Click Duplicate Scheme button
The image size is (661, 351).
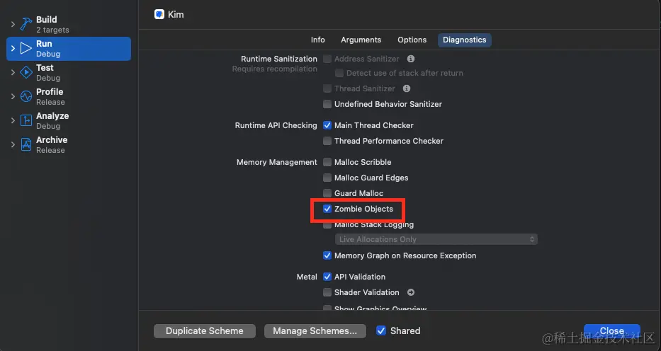point(205,330)
